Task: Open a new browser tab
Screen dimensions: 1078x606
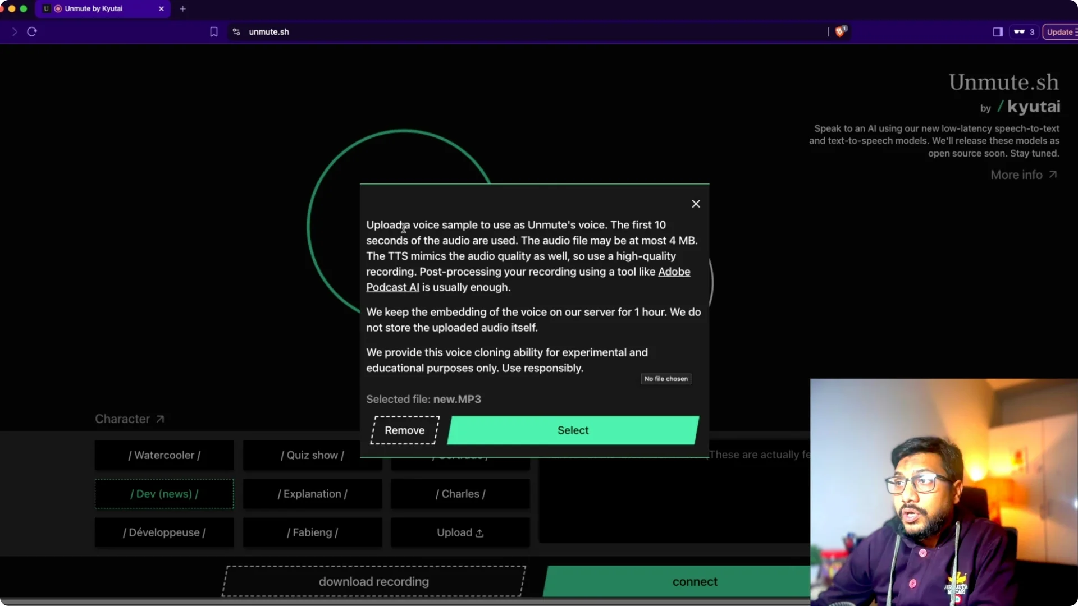Action: (x=182, y=8)
